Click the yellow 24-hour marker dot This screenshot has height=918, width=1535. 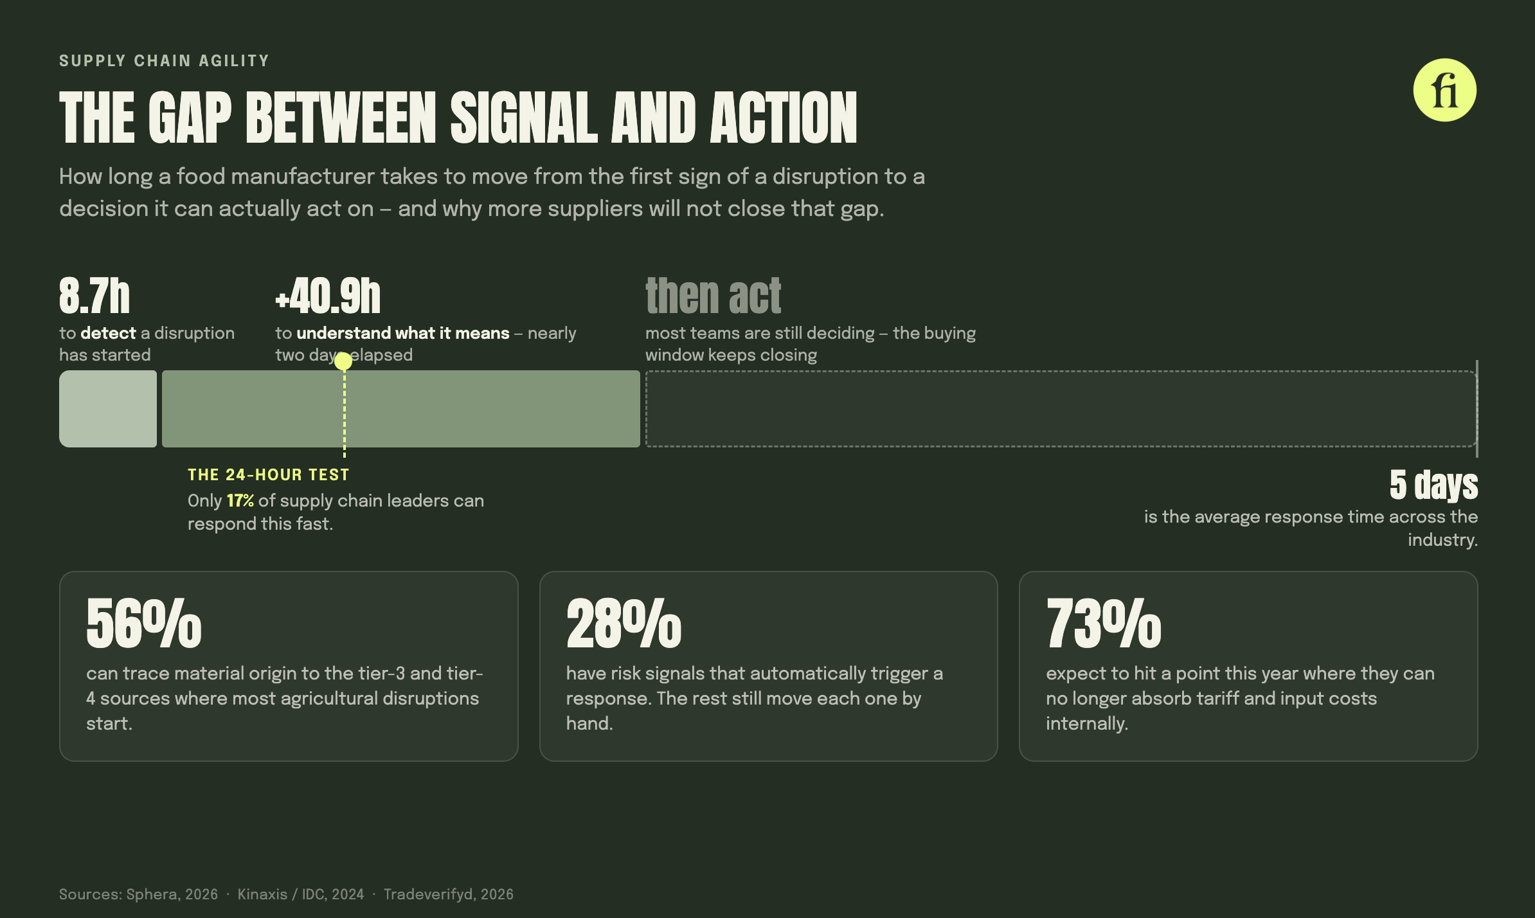click(x=344, y=361)
